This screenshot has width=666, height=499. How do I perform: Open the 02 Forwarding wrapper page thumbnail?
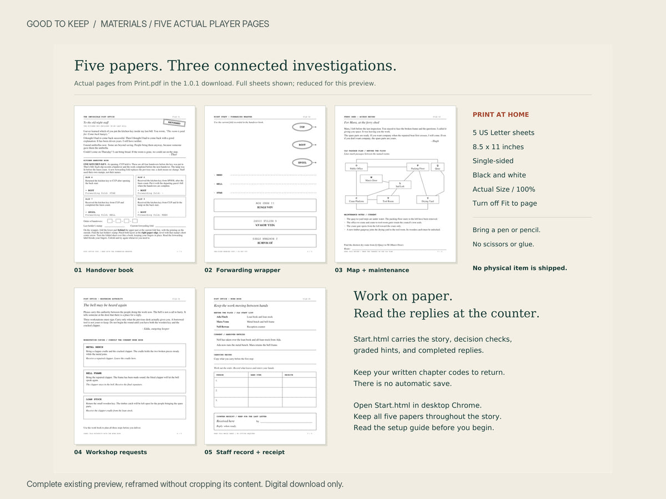[265, 184]
